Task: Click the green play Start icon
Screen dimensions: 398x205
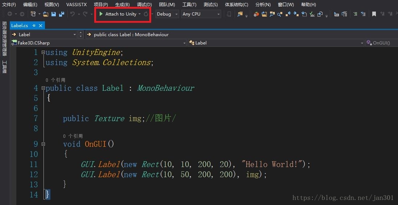Action: click(101, 14)
